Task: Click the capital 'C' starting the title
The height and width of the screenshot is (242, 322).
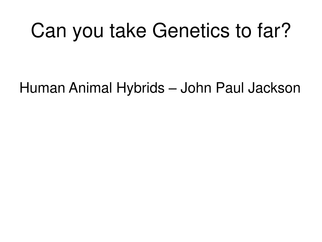Action: coord(38,31)
